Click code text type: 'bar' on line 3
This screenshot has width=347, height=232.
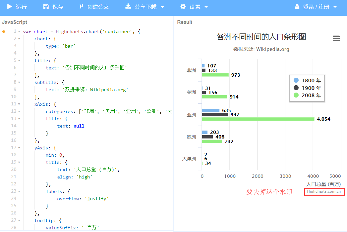[61, 46]
